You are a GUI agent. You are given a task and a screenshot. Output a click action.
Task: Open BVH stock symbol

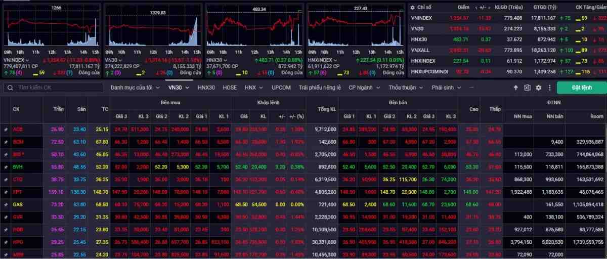(17, 167)
